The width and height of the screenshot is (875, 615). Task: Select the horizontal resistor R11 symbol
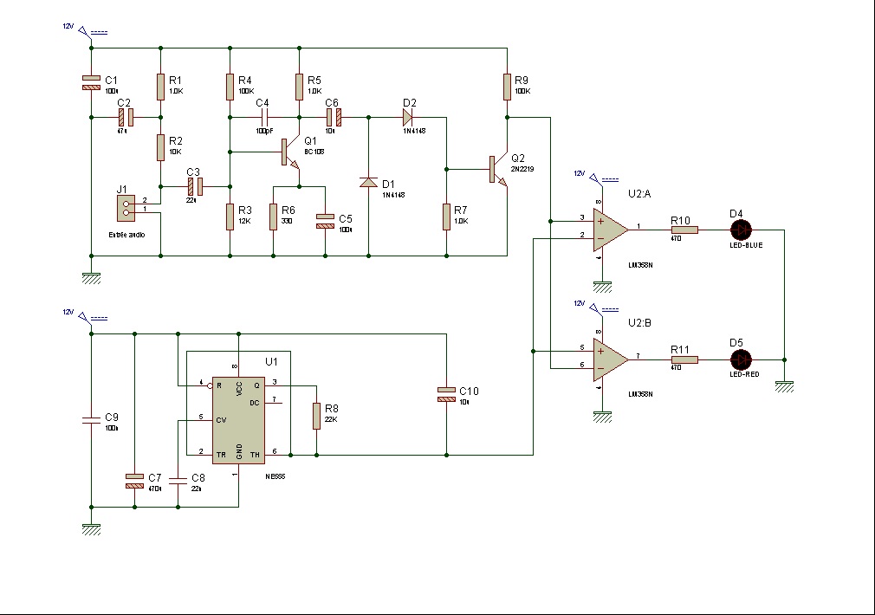point(684,359)
